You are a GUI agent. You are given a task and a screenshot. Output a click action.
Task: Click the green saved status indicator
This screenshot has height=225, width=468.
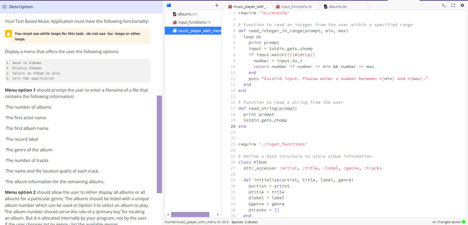(x=463, y=222)
